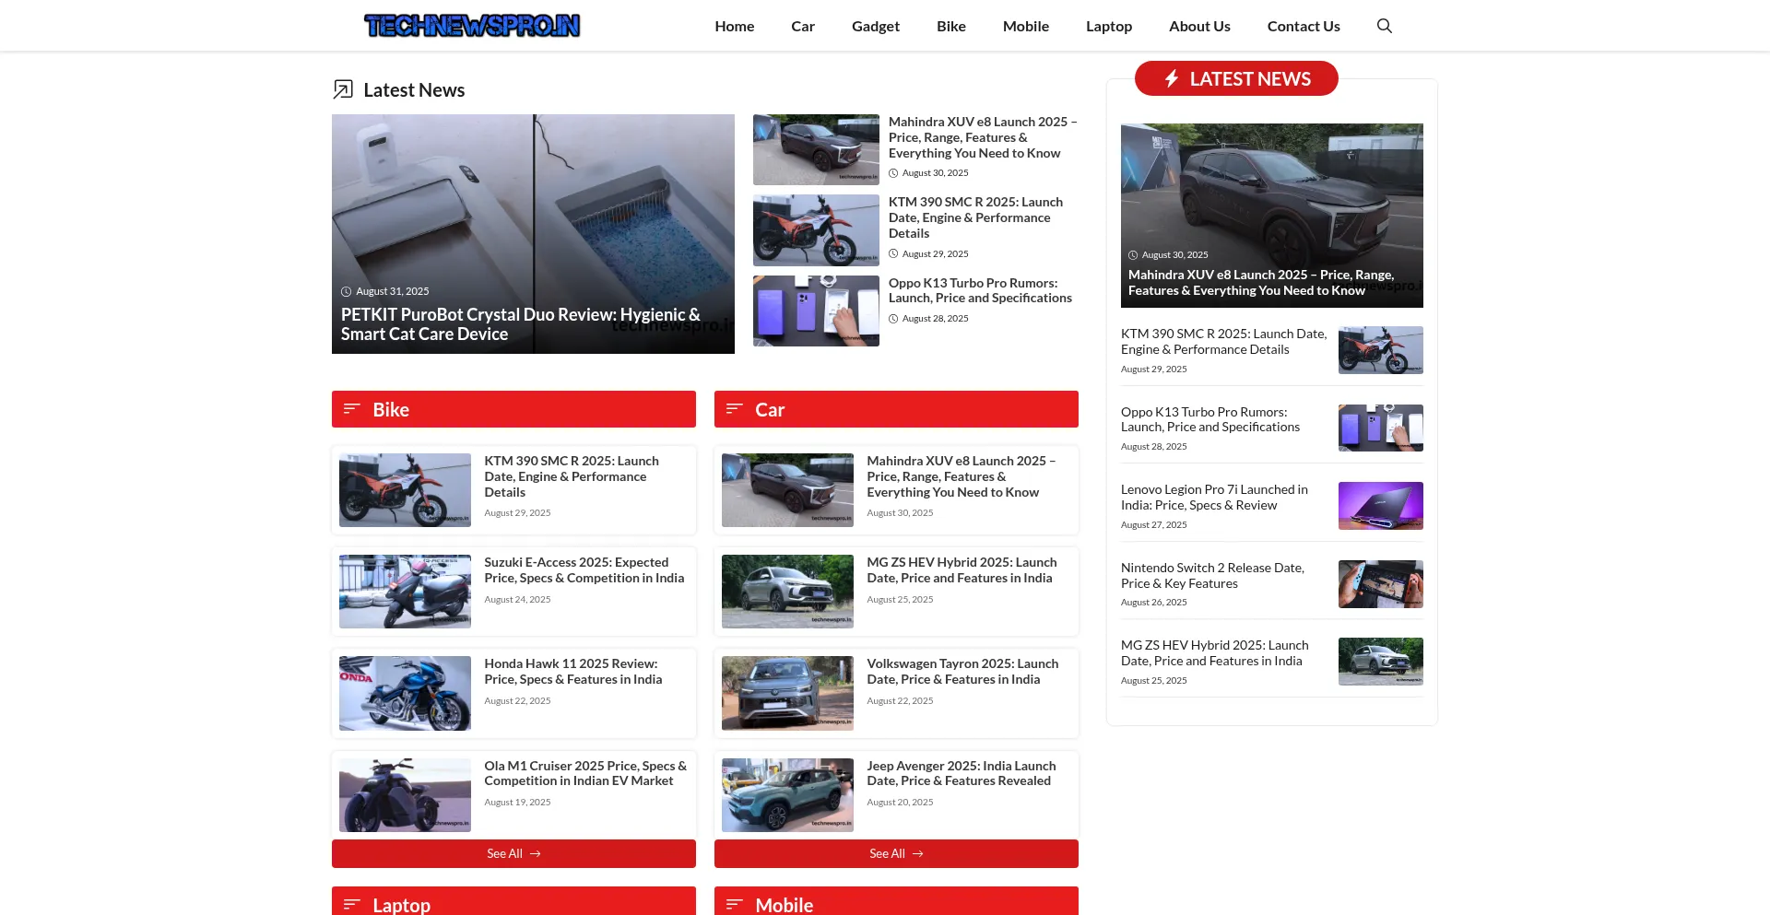This screenshot has height=915, width=1770.
Task: Click Nintendo Switch 2 sidebar thumbnail
Action: pyautogui.click(x=1381, y=584)
